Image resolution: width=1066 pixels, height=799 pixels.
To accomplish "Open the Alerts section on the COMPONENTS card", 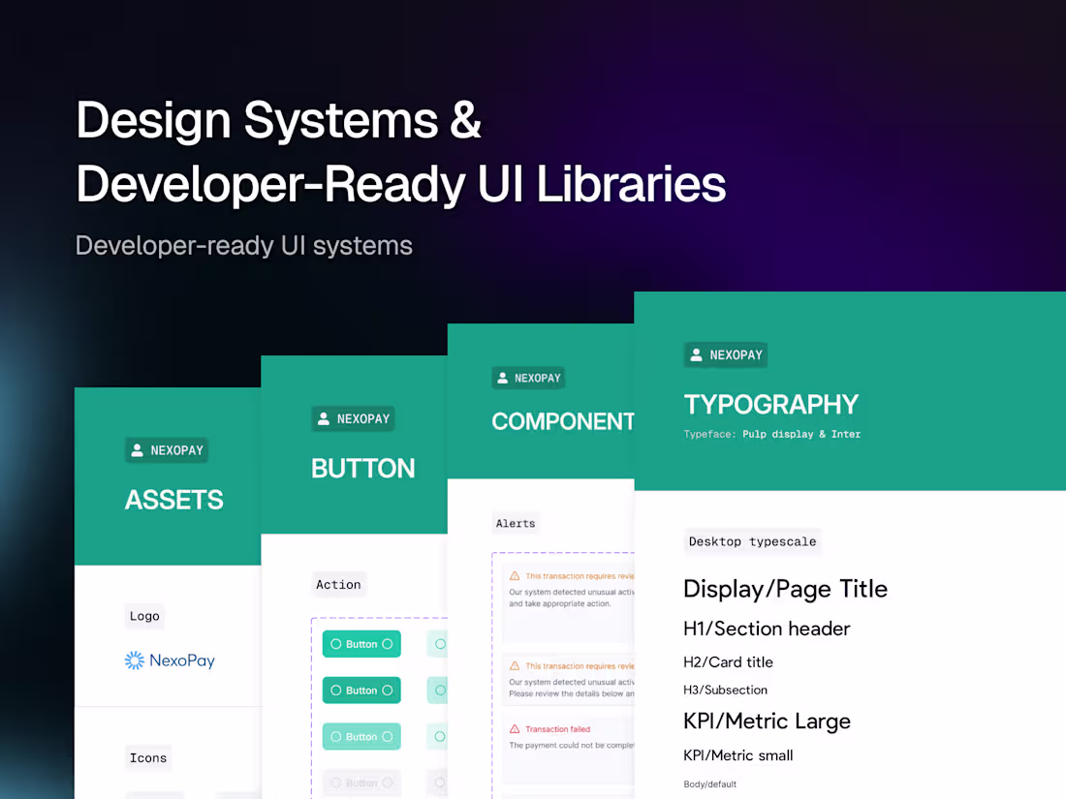I will 515,523.
